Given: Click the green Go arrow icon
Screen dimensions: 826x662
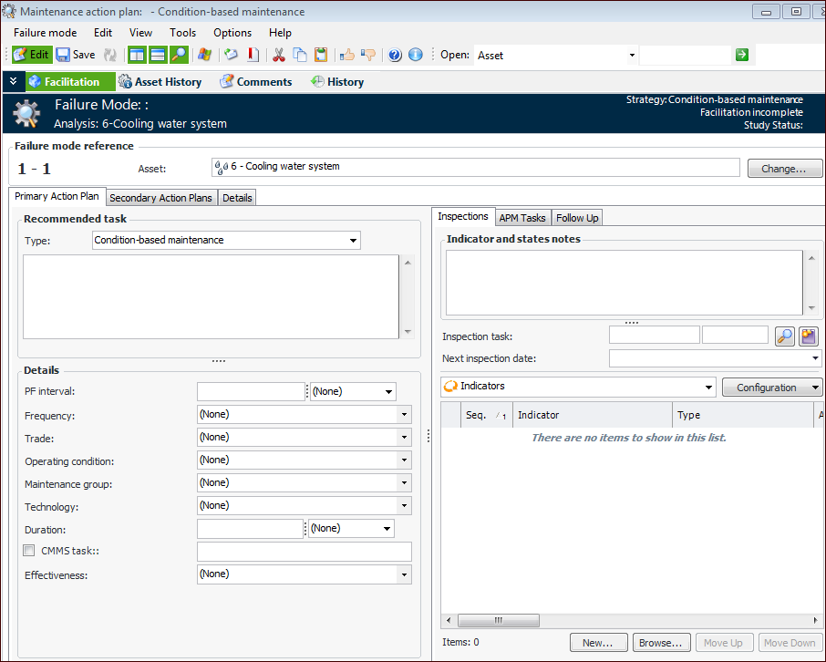Looking at the screenshot, I should coord(742,55).
